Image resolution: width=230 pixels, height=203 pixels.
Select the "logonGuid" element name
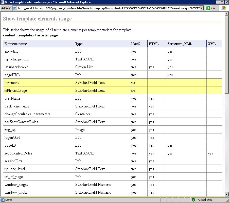12,138
